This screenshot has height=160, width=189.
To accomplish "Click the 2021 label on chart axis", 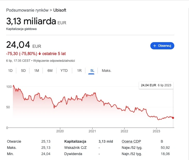I will [92, 131].
